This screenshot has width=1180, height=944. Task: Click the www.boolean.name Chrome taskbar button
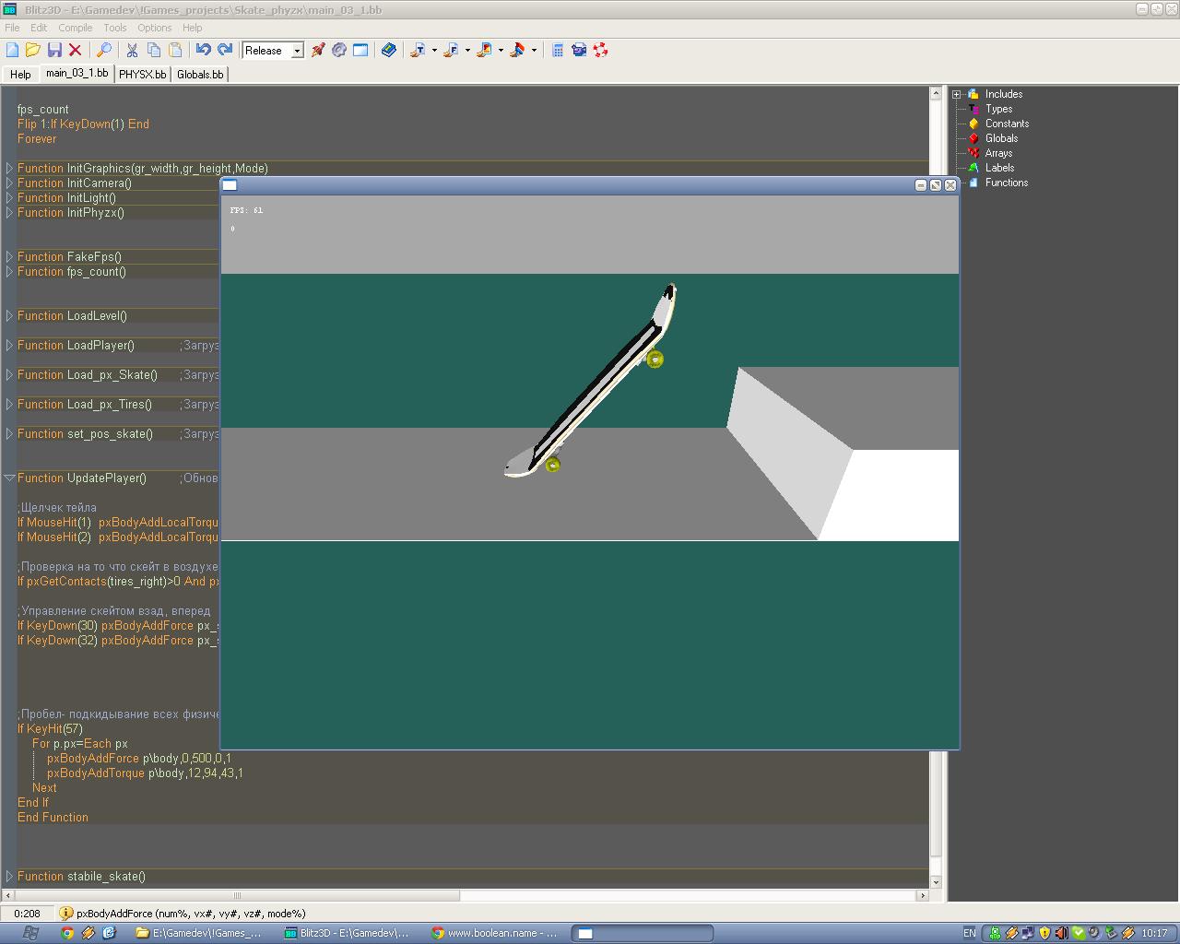[496, 933]
